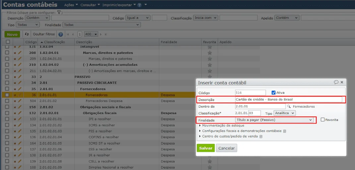
Task: Open the Imprimir/exportar menu
Action: click(x=119, y=5)
